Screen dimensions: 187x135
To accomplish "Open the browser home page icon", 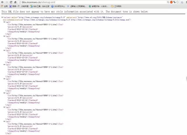I will click(x=15, y=2).
